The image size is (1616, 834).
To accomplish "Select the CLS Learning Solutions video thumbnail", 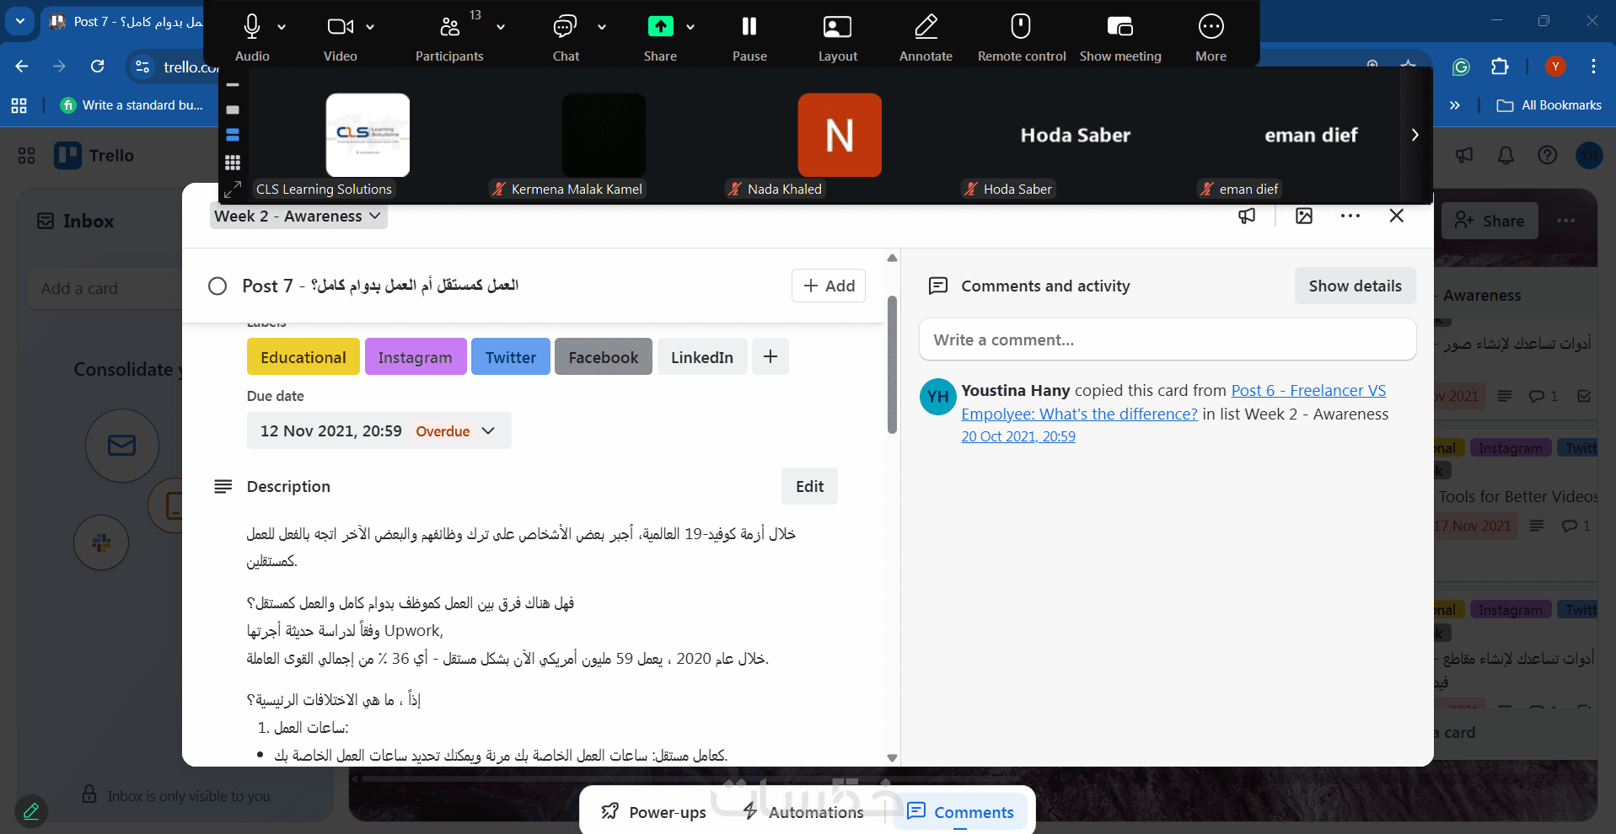I will click(368, 135).
